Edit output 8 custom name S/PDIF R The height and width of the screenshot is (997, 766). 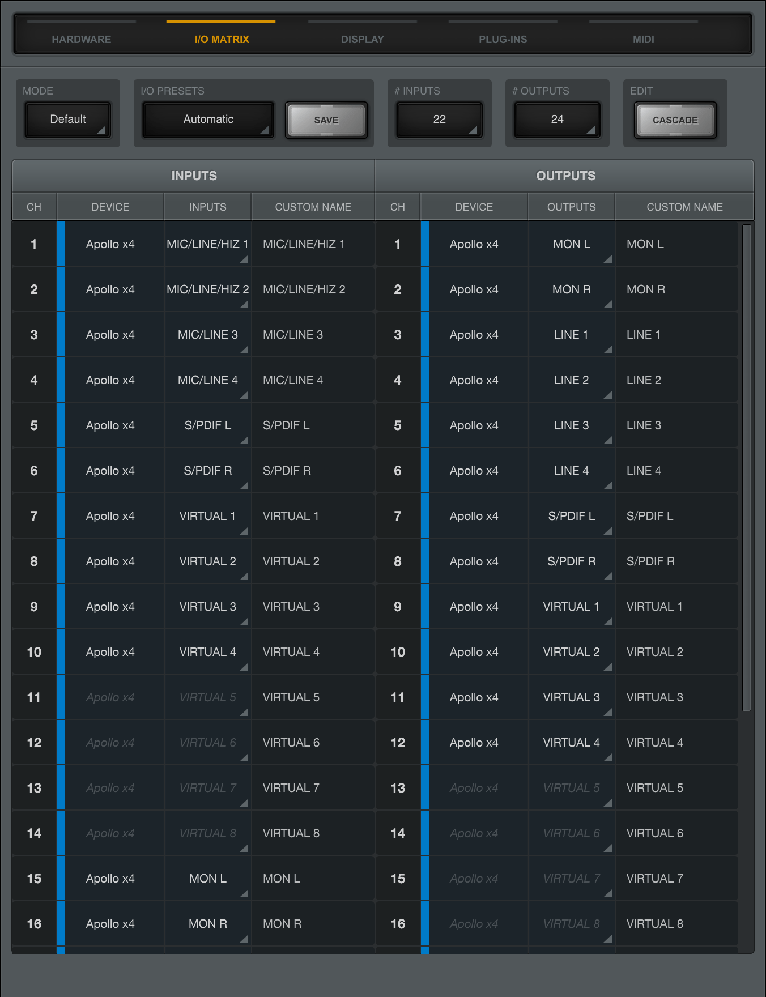tap(676, 561)
